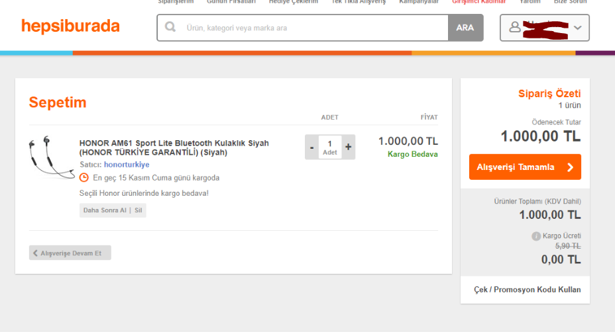Decrease quantity with the minus button
Screen dimensions: 615x332
tap(312, 147)
